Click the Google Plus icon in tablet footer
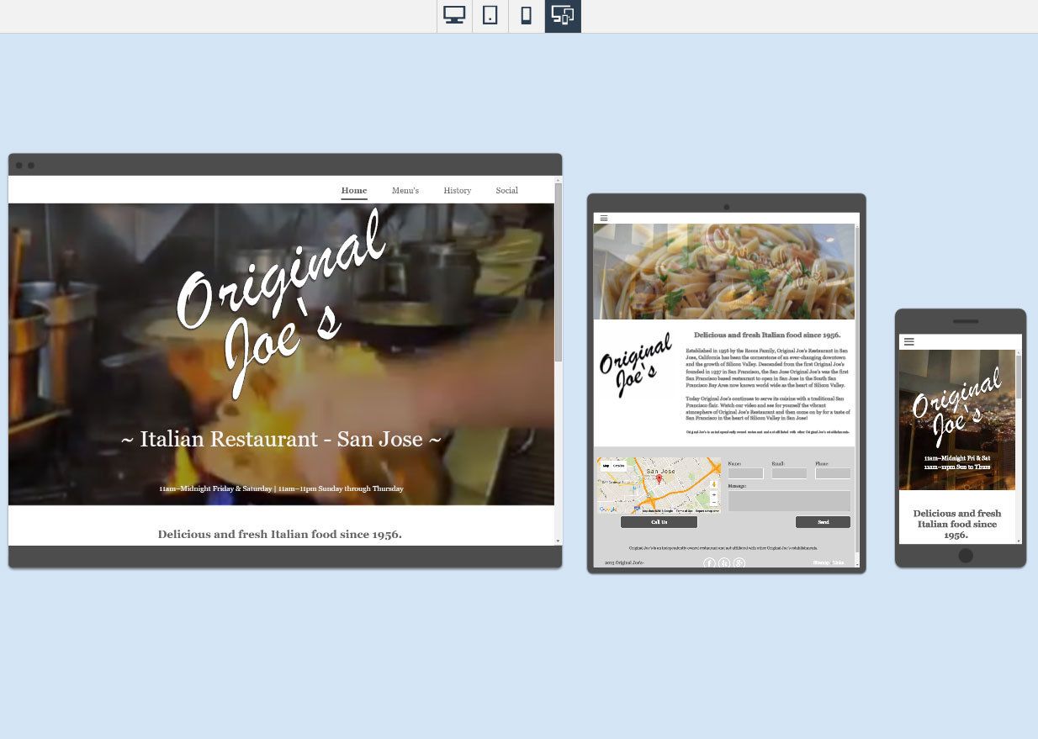Viewport: 1038px width, 739px height. tap(739, 563)
